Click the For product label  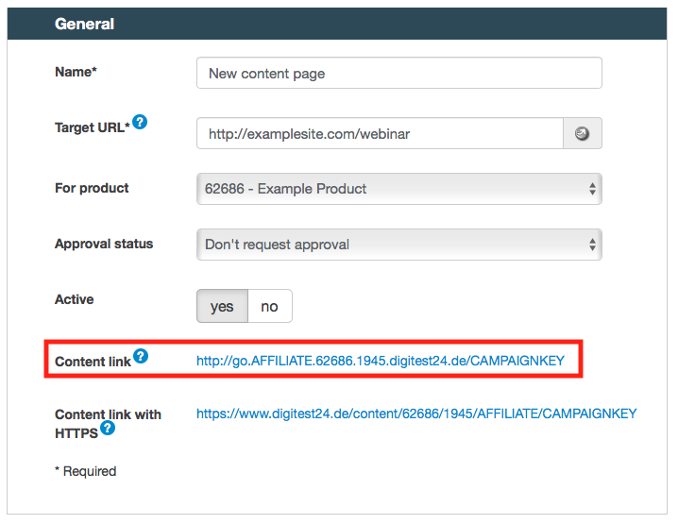(93, 188)
